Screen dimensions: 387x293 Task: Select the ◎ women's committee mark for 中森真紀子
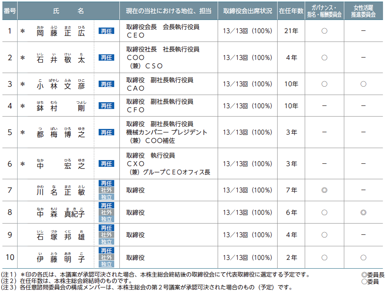tap(363, 212)
